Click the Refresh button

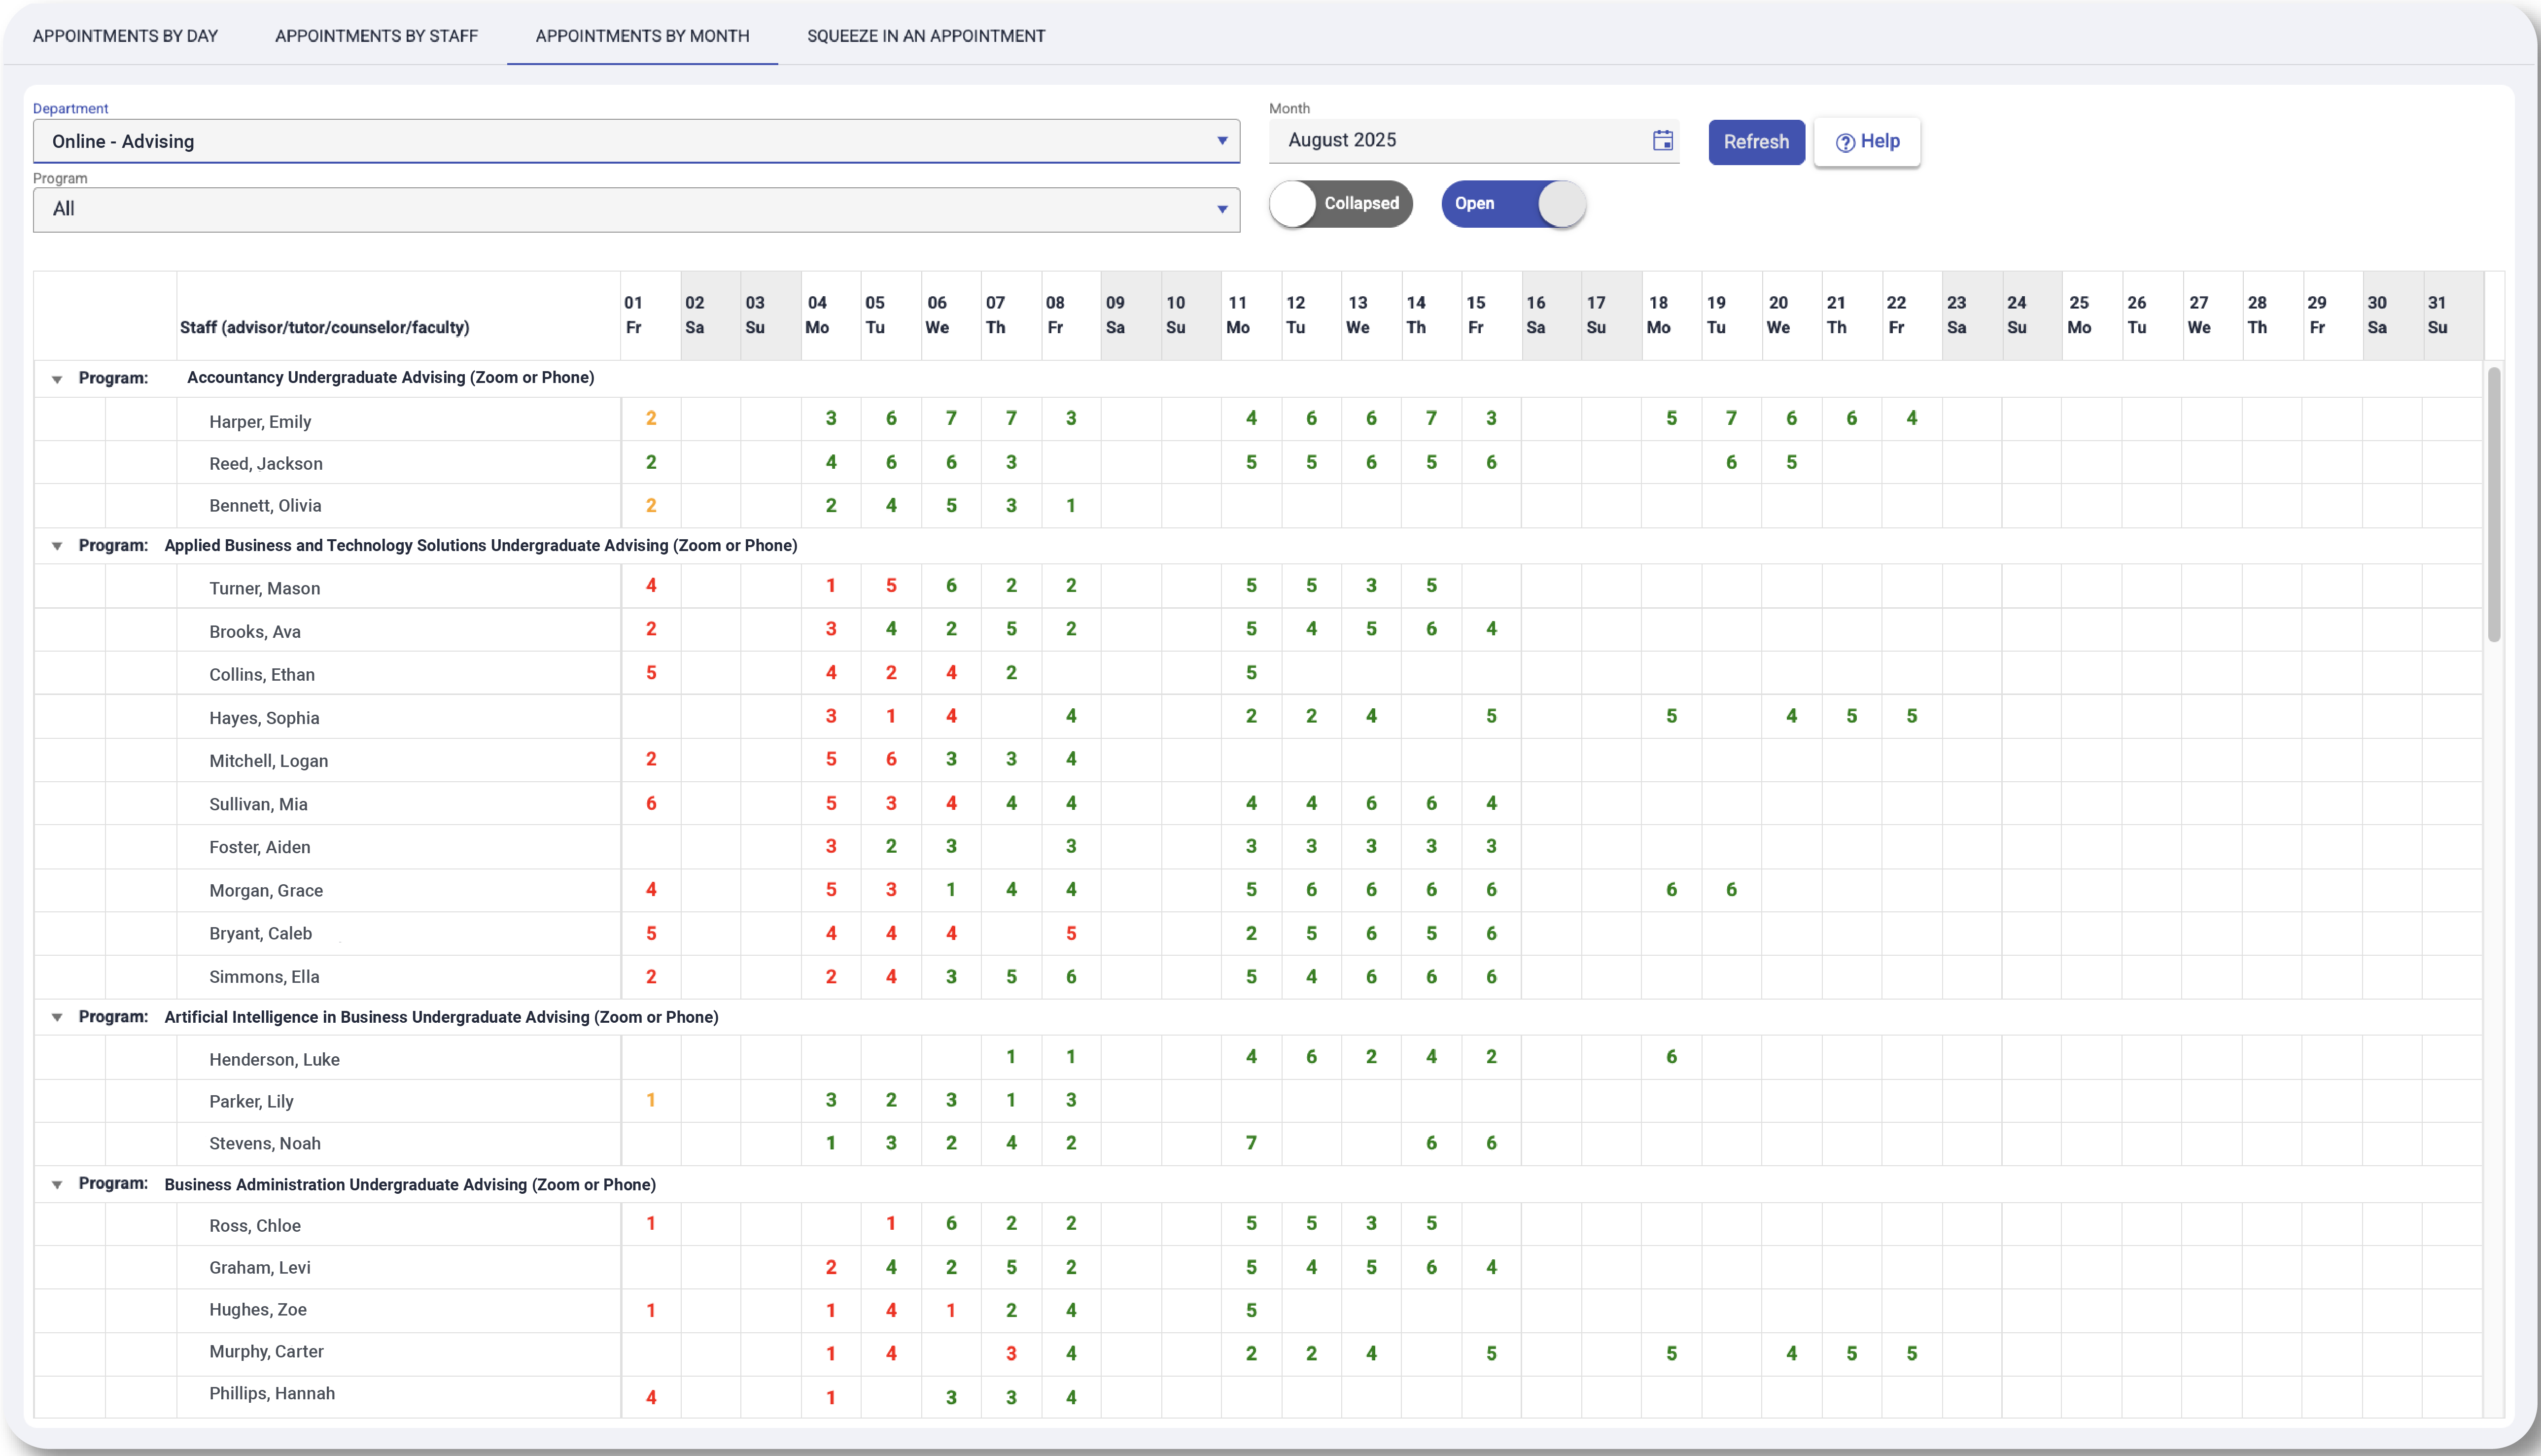coord(1756,142)
